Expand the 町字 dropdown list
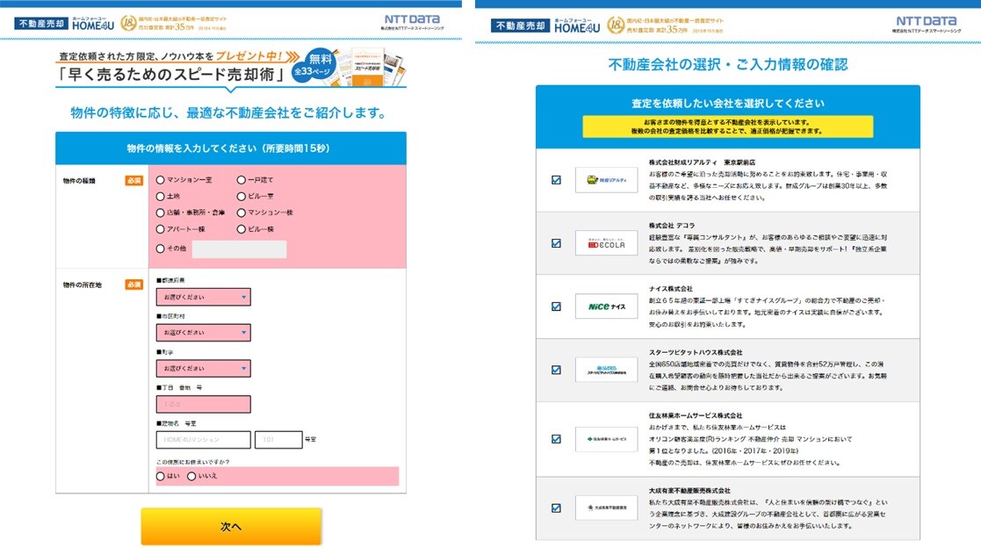This screenshot has width=981, height=555. 203,369
